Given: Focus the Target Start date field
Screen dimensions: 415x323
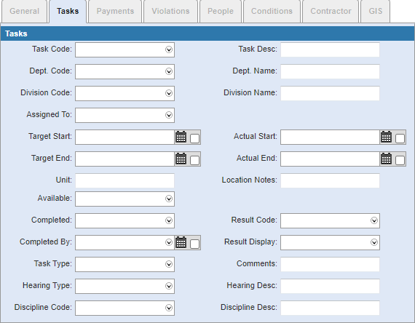Looking at the screenshot, I should (x=125, y=137).
